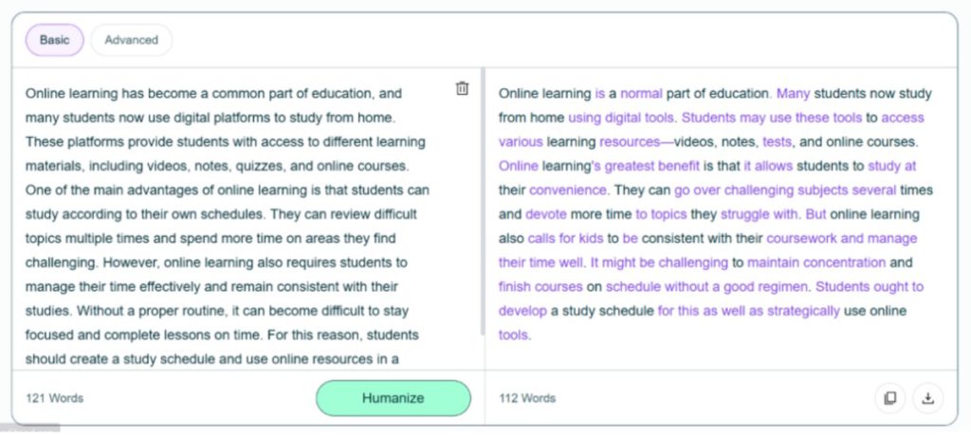
Task: Delete input text with trash icon
Action: [x=462, y=88]
